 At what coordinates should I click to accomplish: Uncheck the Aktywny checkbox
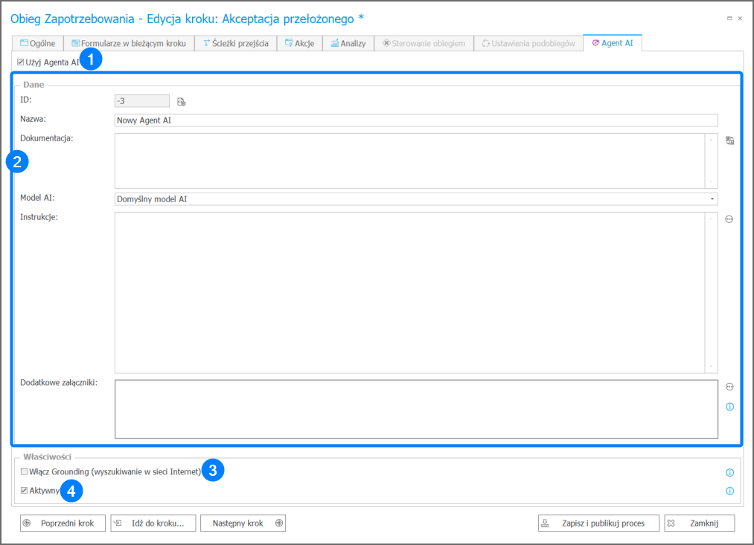click(x=24, y=490)
